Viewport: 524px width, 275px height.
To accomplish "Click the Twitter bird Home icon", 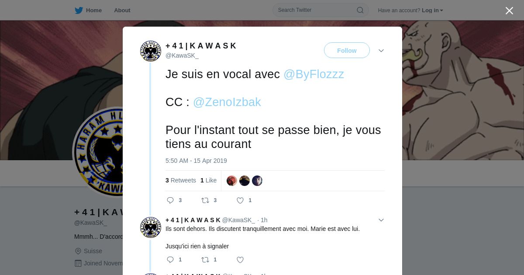I will click(79, 10).
